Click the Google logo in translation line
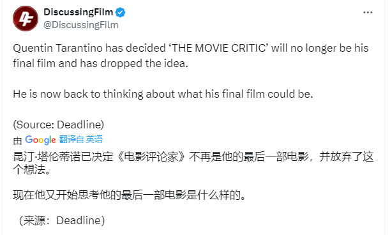The width and height of the screenshot is (390, 235). click(x=41, y=140)
